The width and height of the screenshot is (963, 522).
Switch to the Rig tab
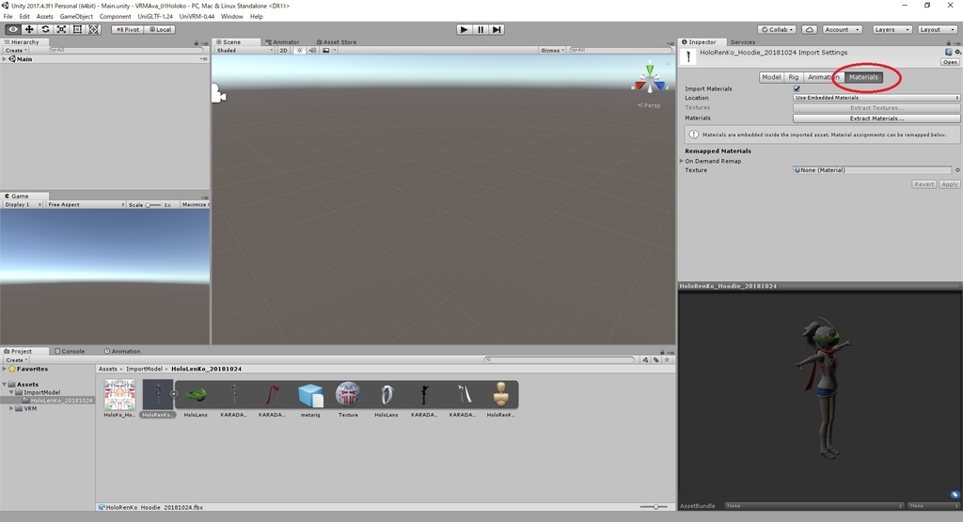[794, 77]
